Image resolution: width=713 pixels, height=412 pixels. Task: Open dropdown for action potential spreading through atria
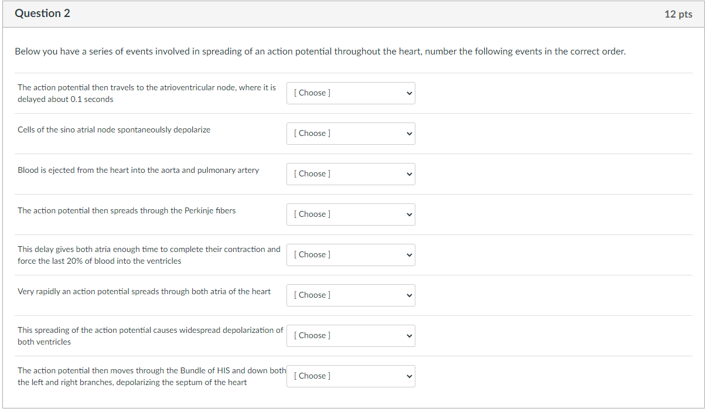pos(350,295)
